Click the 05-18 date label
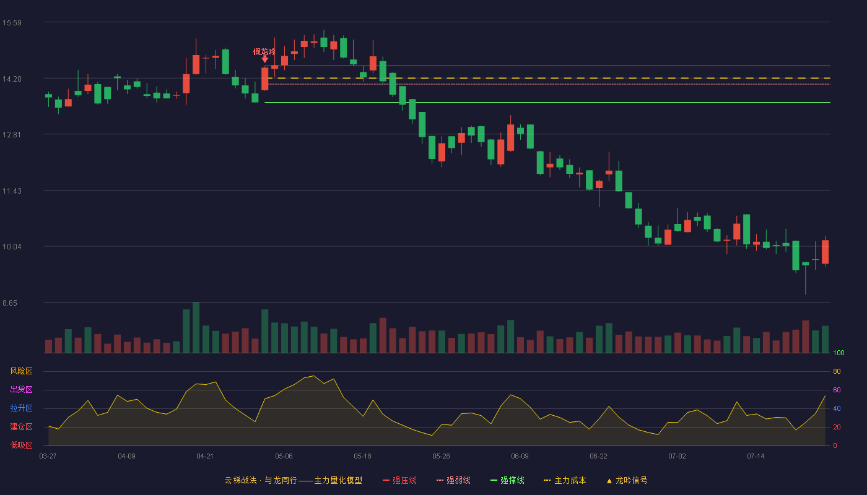Screen dimensions: 867x495 [362, 456]
